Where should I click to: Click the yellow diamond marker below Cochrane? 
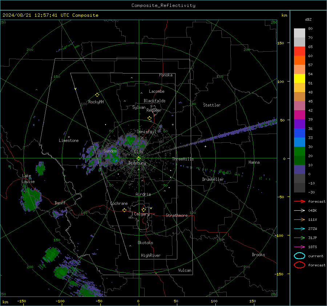click(x=124, y=210)
